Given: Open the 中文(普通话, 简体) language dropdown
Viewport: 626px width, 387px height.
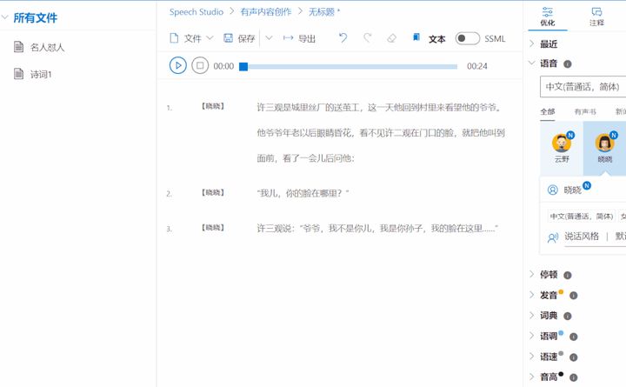Looking at the screenshot, I should click(583, 87).
